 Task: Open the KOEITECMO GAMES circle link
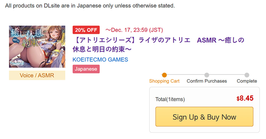click(100, 60)
